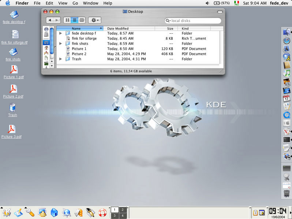Click the volume icon in menu bar
Screen dimensions: 292x219
click(207, 3)
